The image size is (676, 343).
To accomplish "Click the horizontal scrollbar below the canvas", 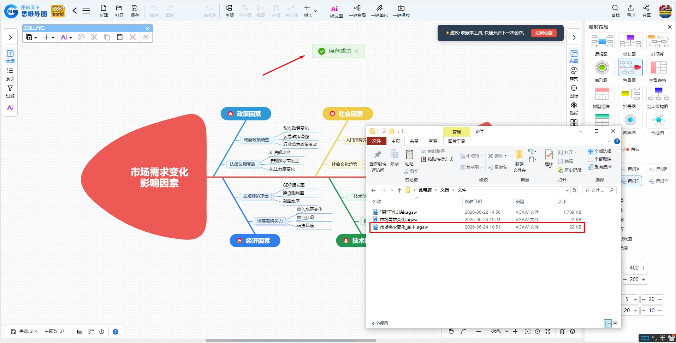I will tap(291, 341).
